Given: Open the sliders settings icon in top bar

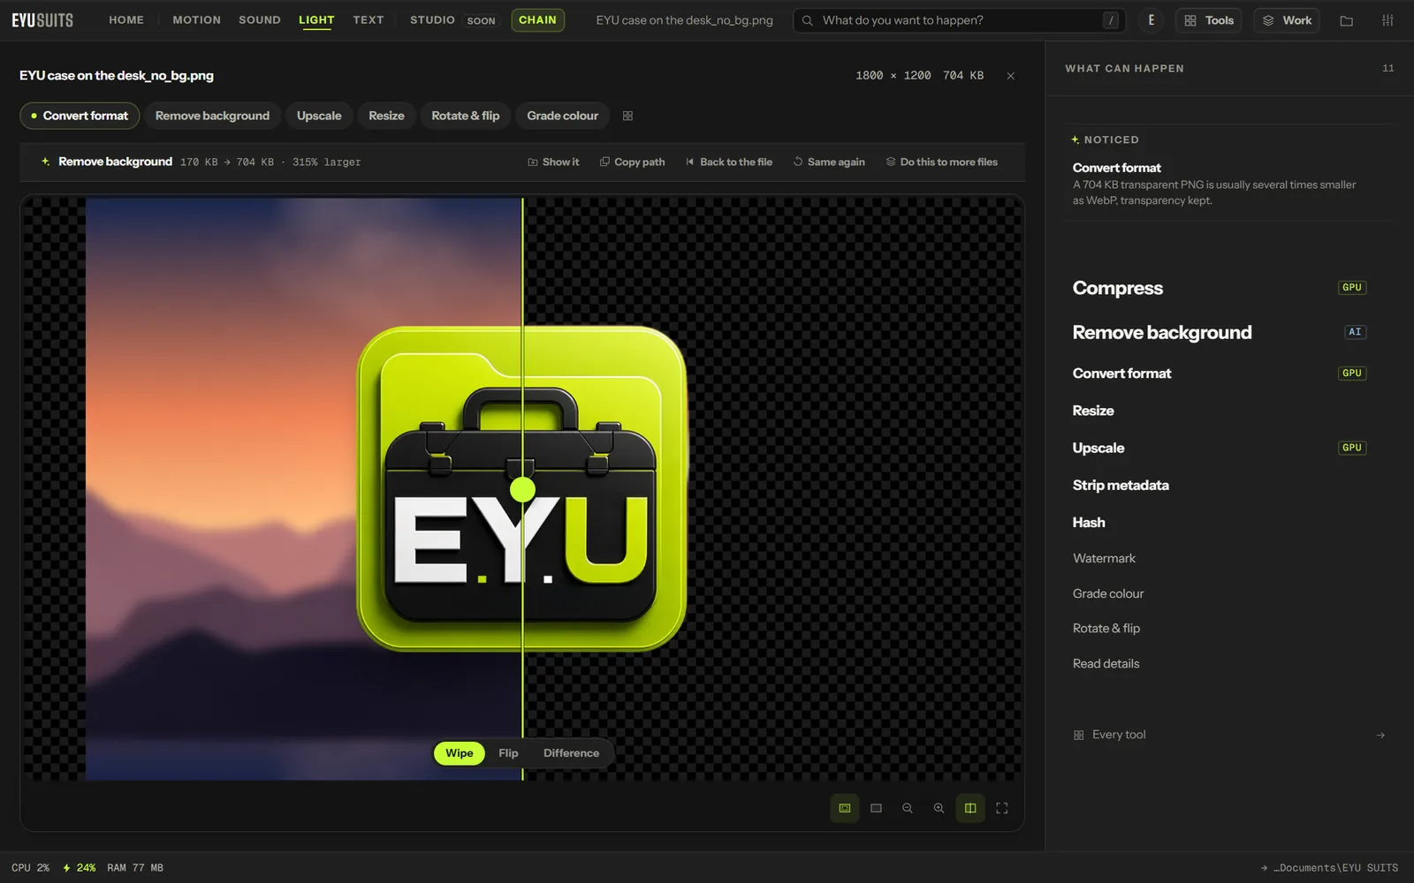Looking at the screenshot, I should click(x=1387, y=20).
